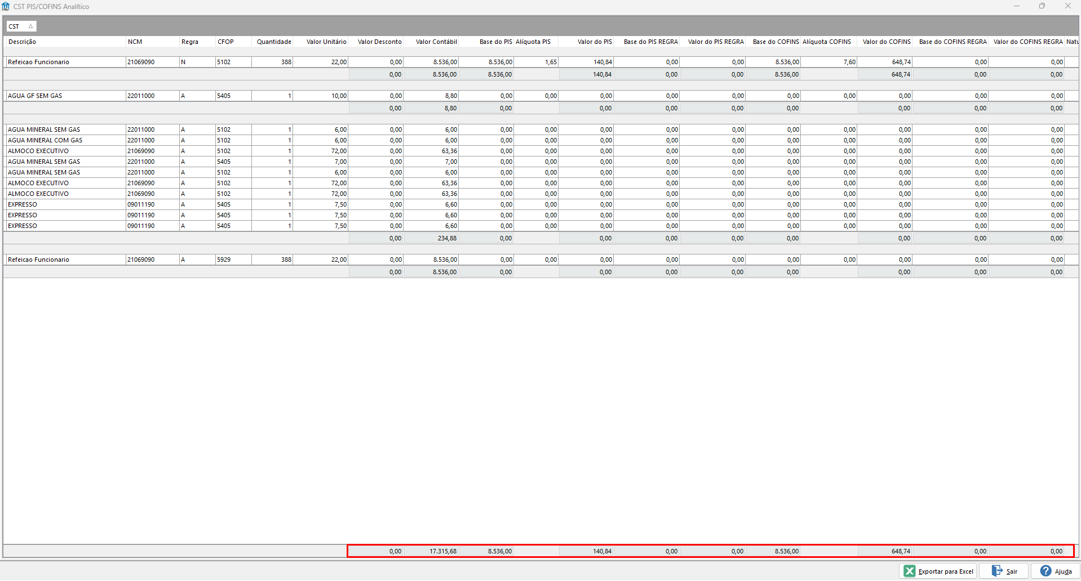
Task: Click the door icon on Sair button
Action: (x=997, y=571)
